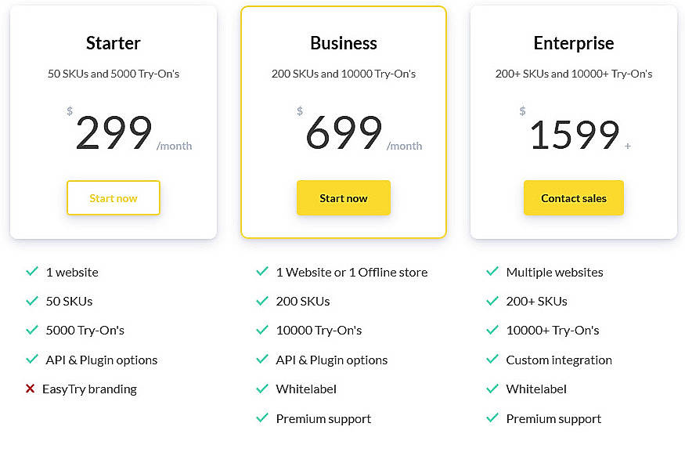Click Start now under the Business plan
The image size is (685, 463).
click(x=343, y=197)
